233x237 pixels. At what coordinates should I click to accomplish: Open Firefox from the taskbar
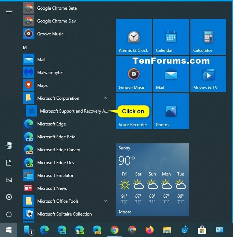pyautogui.click(x=150, y=230)
